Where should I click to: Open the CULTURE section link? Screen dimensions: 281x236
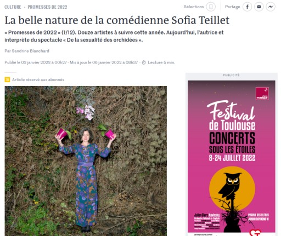click(13, 7)
